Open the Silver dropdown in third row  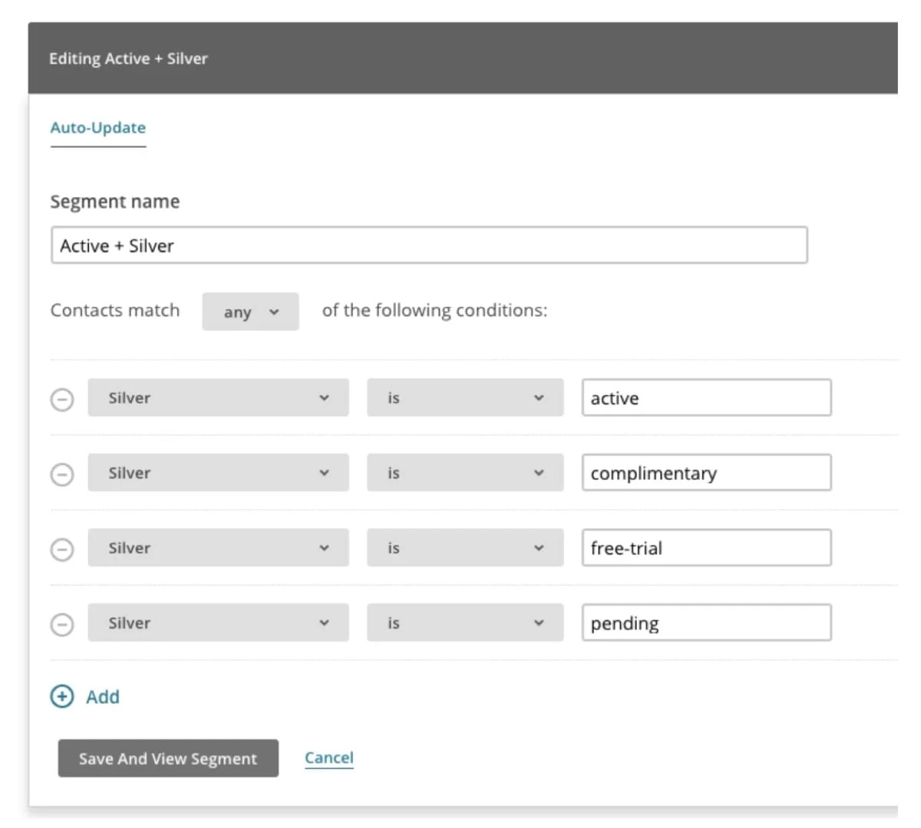coord(218,547)
